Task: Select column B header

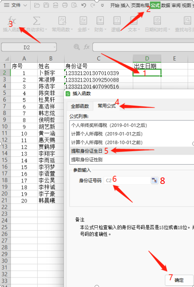Action: [x=51, y=59]
